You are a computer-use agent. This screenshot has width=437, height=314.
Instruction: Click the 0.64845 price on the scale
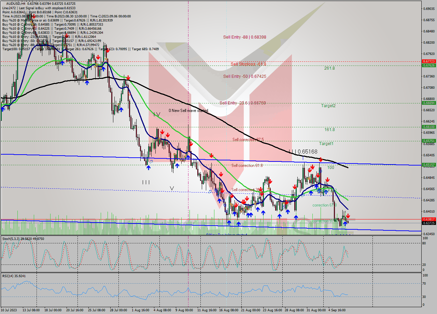[x=429, y=177]
